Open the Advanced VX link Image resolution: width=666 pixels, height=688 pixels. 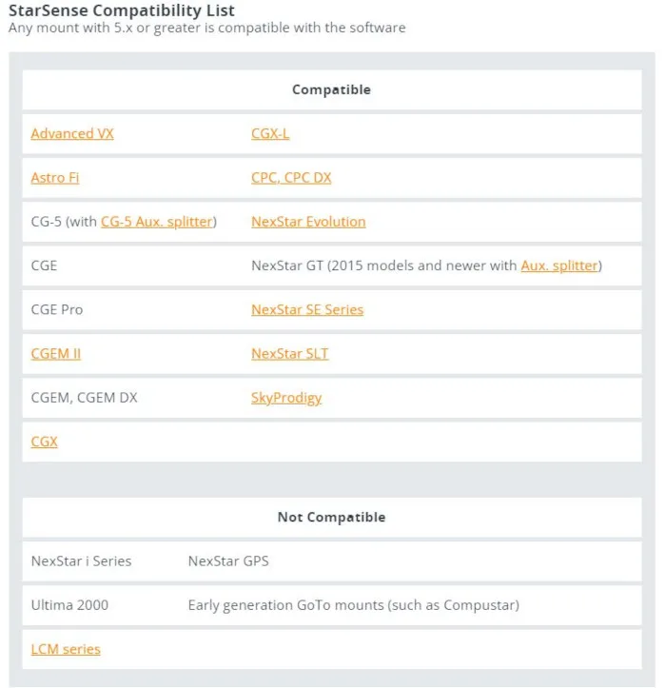(72, 134)
